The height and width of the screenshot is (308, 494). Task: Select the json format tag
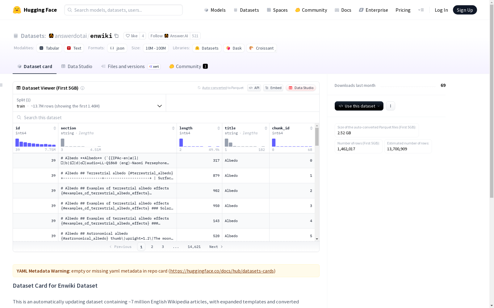pos(117,48)
